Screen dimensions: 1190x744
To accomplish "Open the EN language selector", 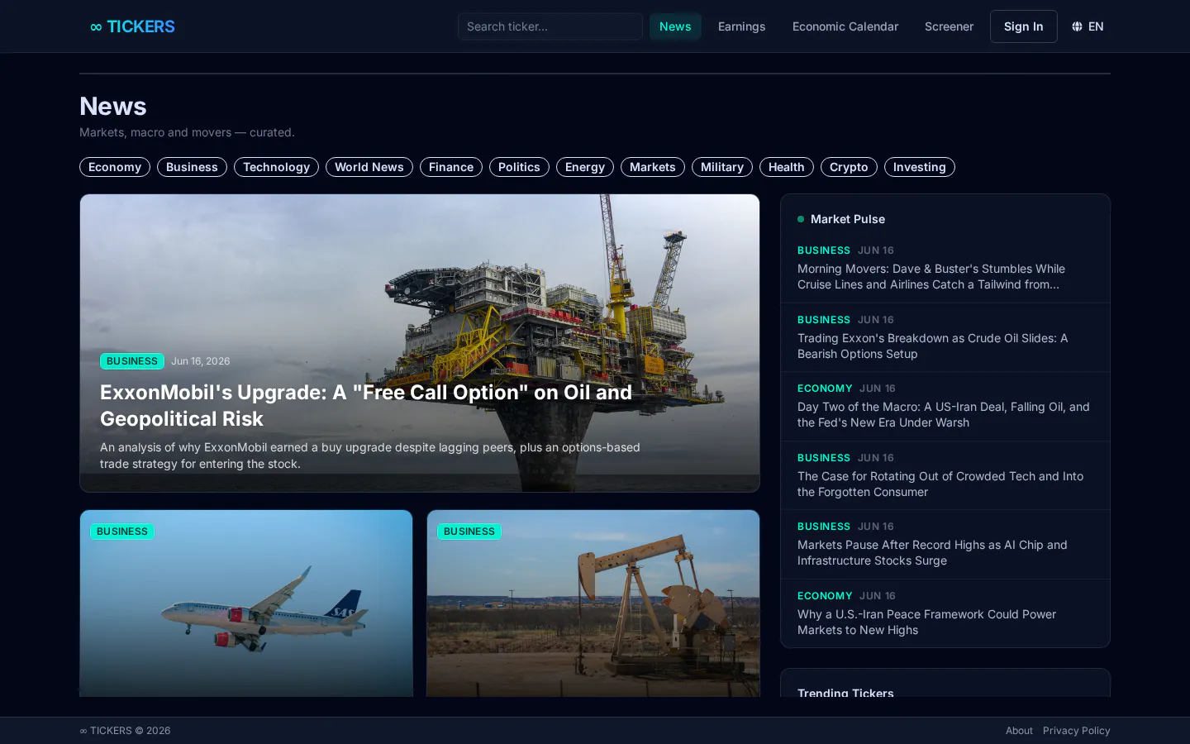I will click(1088, 26).
